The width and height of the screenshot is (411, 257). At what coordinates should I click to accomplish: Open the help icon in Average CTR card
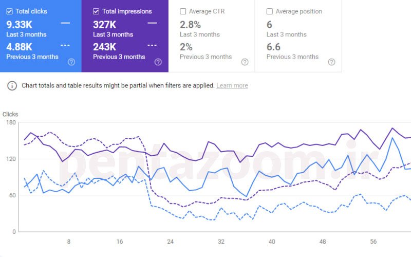click(x=245, y=62)
